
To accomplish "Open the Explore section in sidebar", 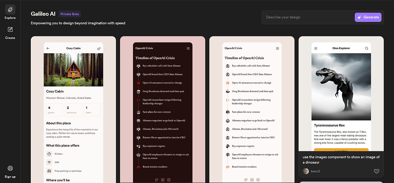I will [10, 12].
